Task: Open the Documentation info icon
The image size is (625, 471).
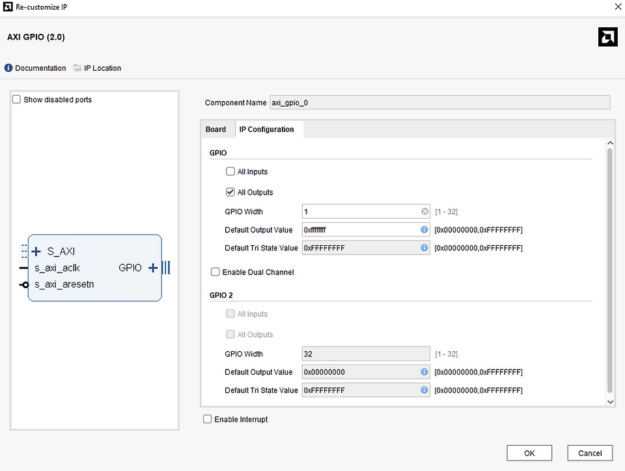Action: [x=8, y=68]
